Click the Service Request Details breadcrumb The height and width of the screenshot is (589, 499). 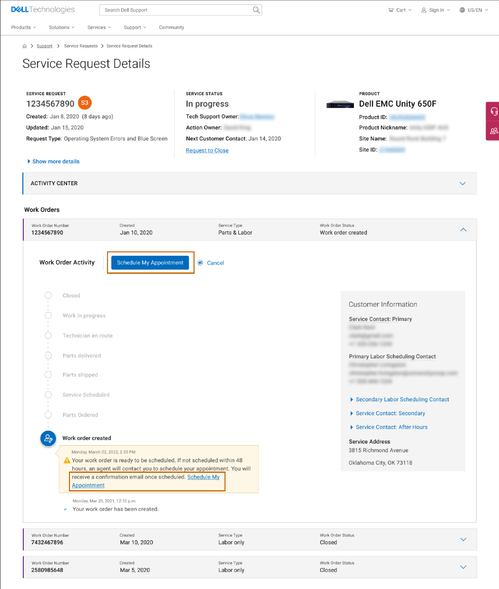[129, 46]
